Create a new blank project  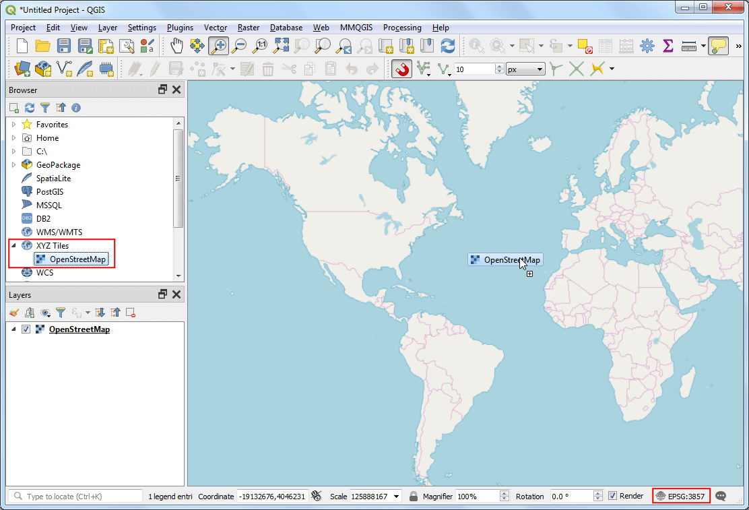(22, 46)
